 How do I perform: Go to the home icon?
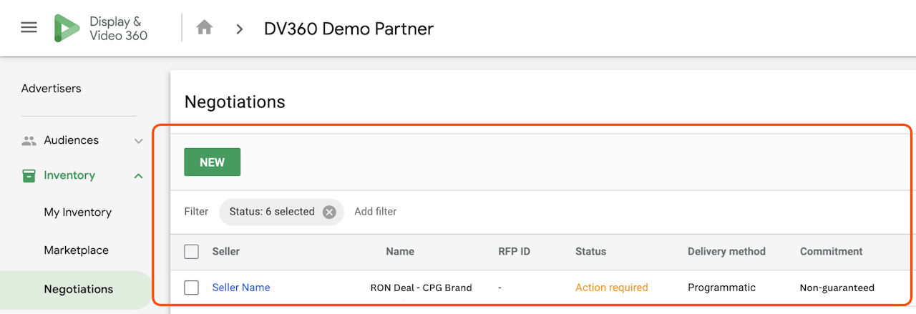(x=205, y=28)
